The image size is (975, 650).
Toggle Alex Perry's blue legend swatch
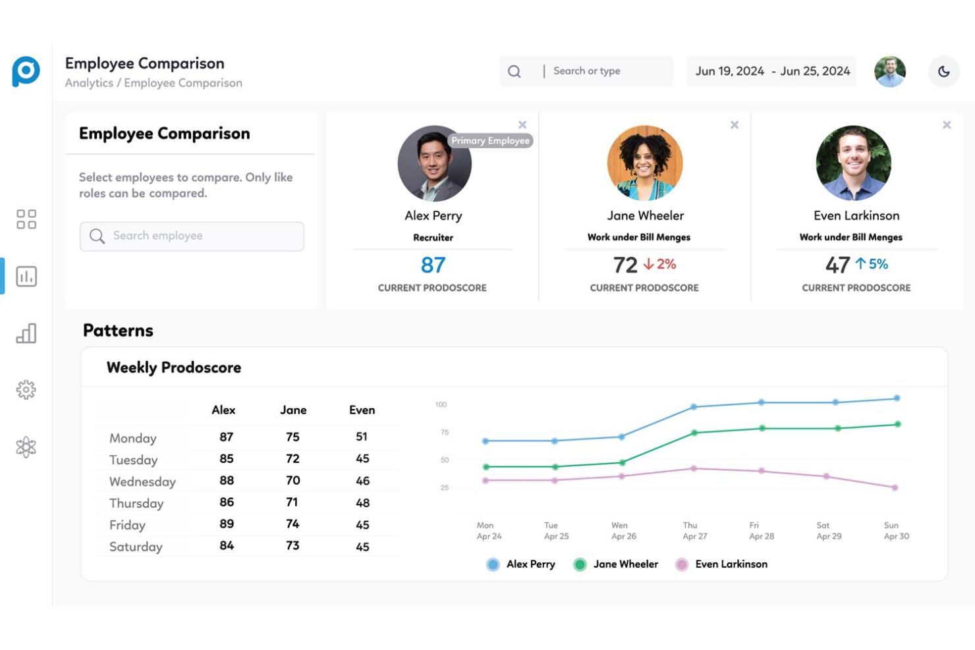(491, 564)
